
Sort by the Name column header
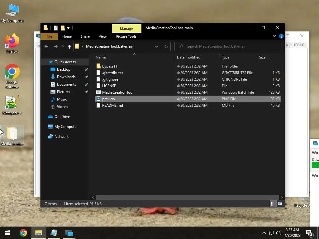134,57
